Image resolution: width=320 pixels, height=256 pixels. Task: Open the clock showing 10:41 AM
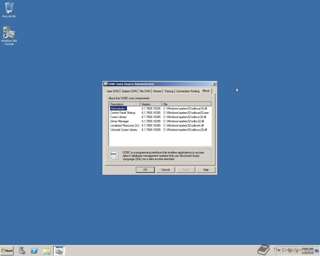tap(307, 251)
